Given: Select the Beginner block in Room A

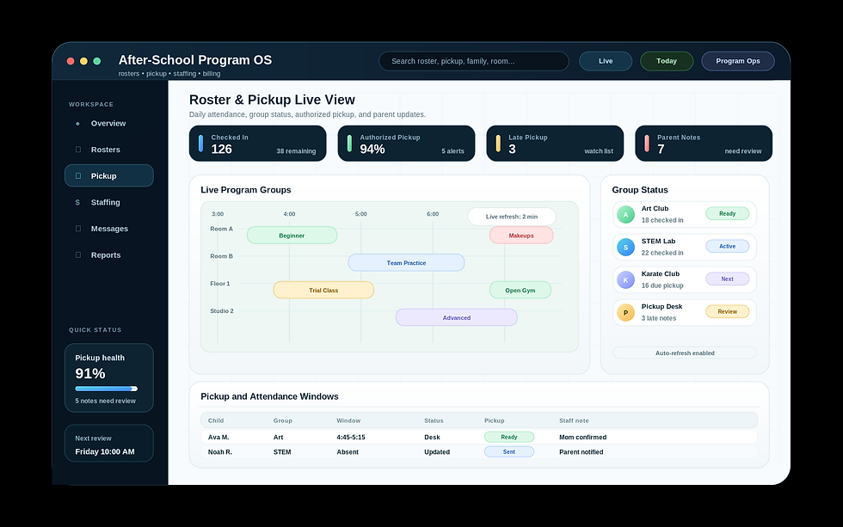Looking at the screenshot, I should [292, 236].
